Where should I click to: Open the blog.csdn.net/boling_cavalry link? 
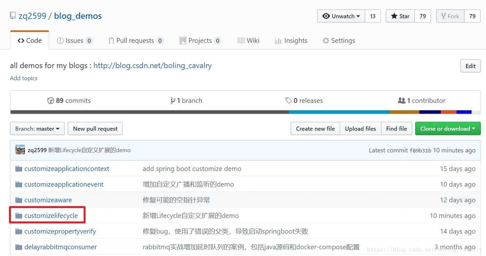click(x=152, y=65)
